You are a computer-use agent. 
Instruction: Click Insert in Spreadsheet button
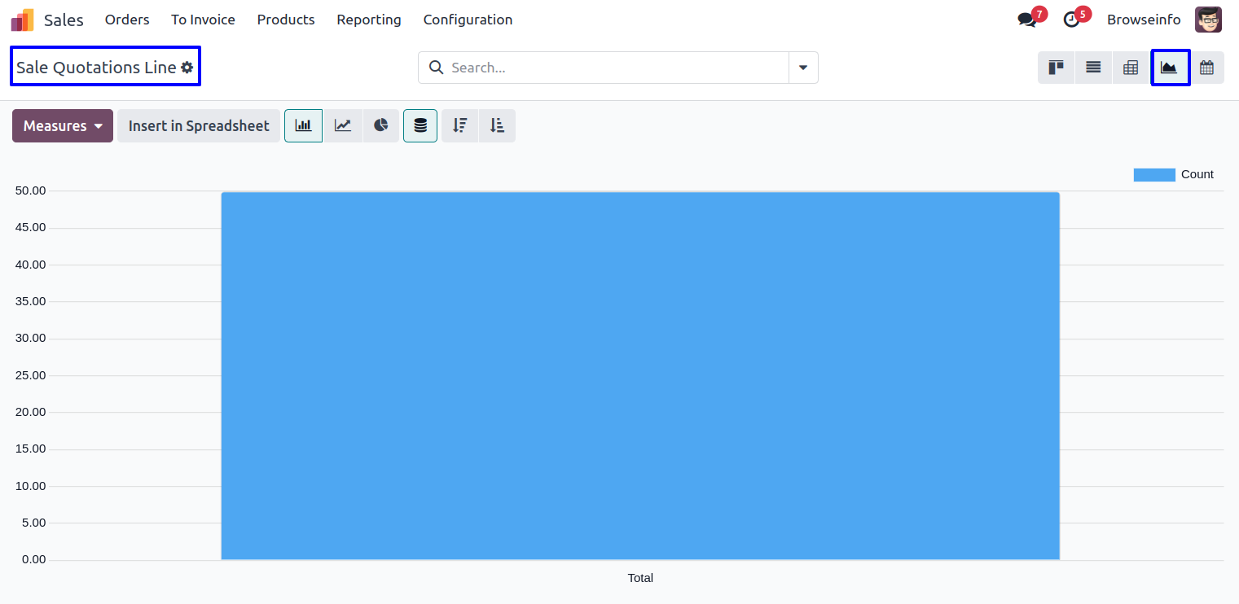click(199, 126)
